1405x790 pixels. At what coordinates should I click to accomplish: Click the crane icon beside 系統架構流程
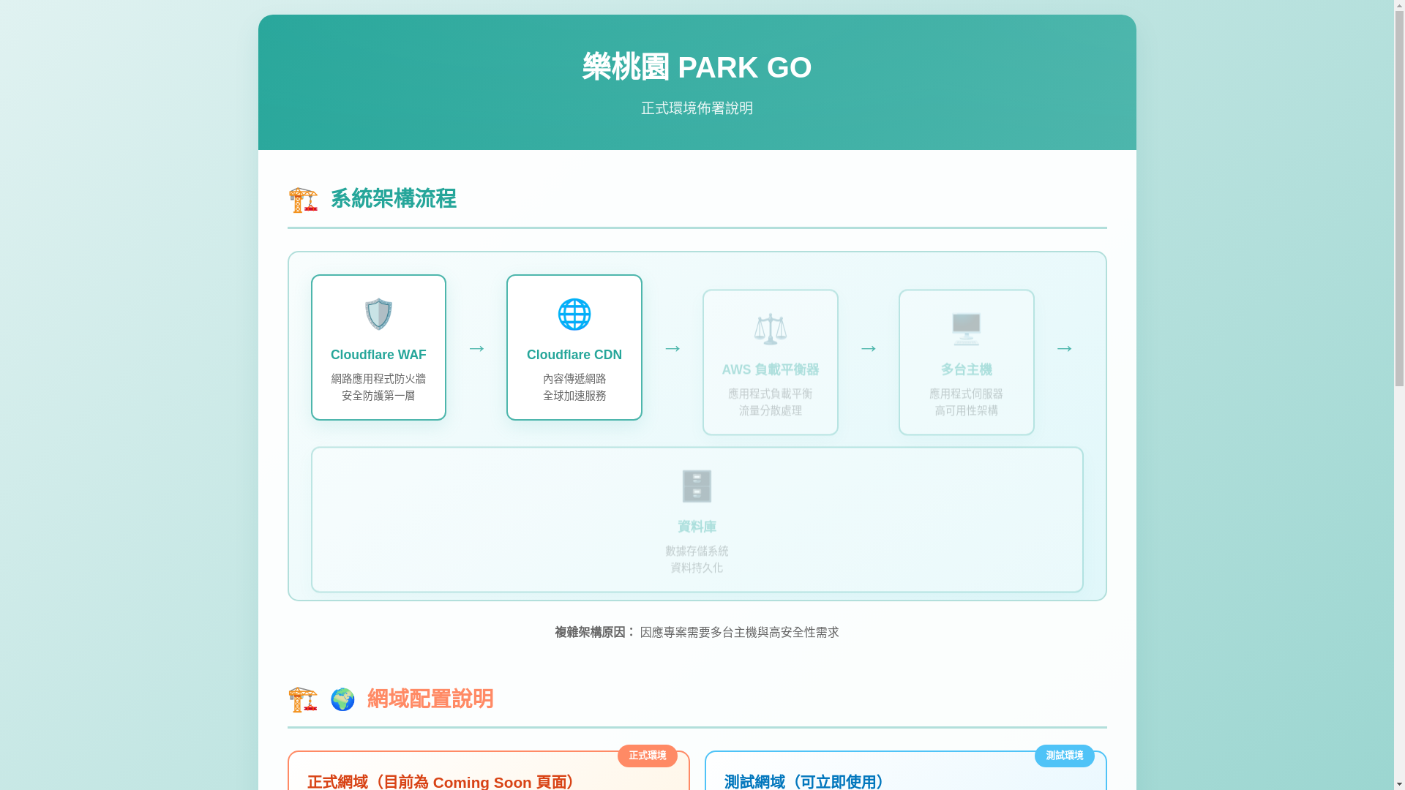pos(303,200)
